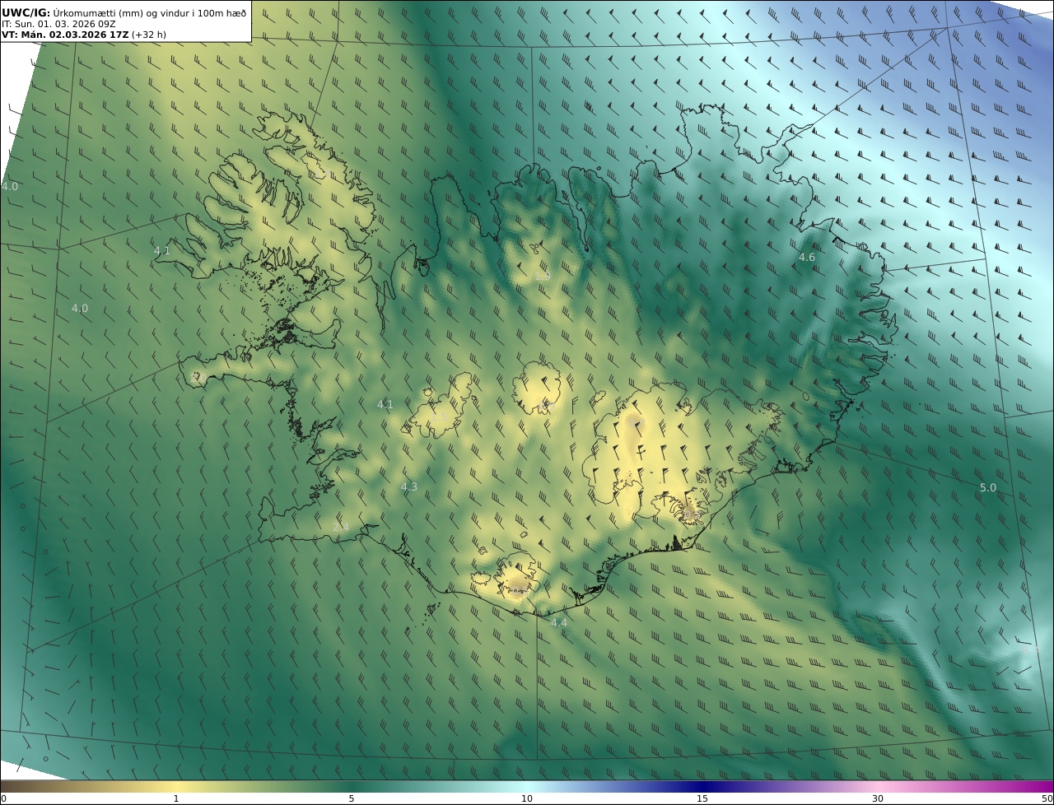
Task: Select the 'VT: Mán. 02.03.2026 17Z (+32 h)' line
Action: pyautogui.click(x=84, y=35)
